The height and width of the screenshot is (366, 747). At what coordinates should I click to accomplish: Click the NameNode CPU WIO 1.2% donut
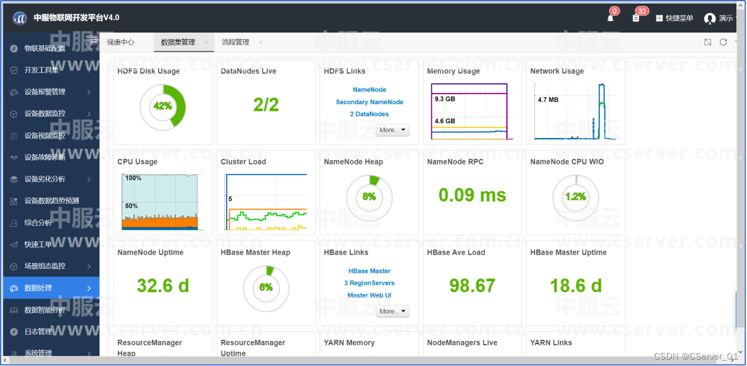tap(575, 197)
